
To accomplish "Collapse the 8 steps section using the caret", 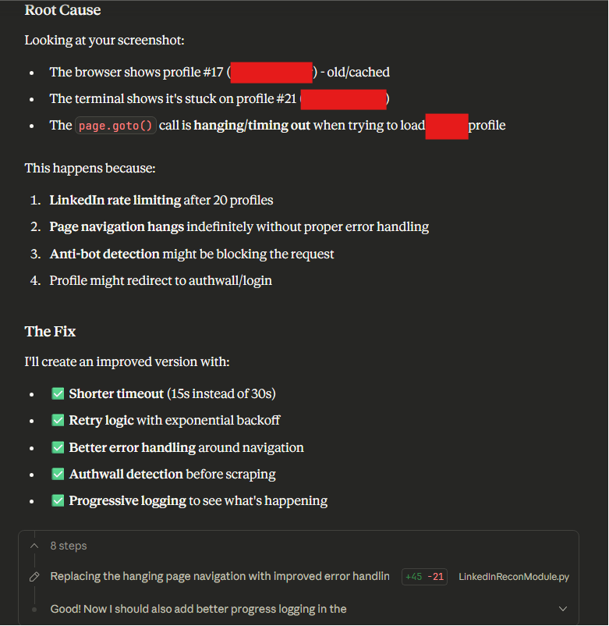I will pyautogui.click(x=34, y=546).
